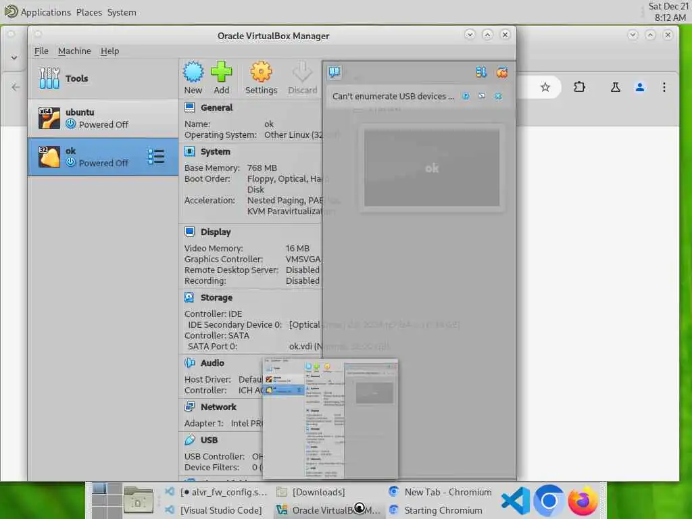Click the ubuntu x64 machine icon
This screenshot has width=692, height=519.
click(49, 118)
